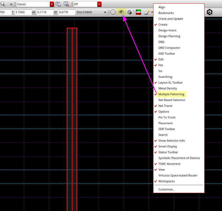Open the Classic workspace dropdown
222x211 pixels.
pos(52,4)
